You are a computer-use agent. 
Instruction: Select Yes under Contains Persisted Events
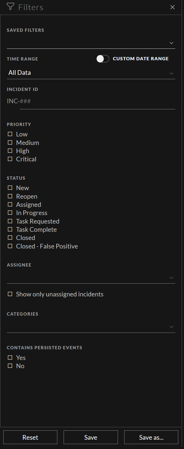coord(10,358)
